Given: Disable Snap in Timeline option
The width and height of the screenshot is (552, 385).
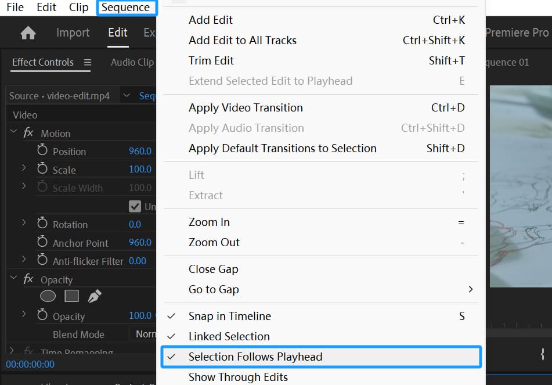Looking at the screenshot, I should (229, 316).
